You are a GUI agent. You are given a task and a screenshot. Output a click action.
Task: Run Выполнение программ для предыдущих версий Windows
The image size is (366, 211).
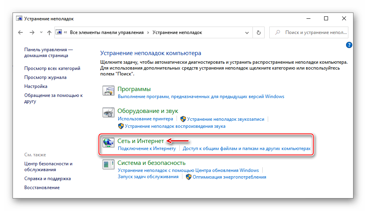pyautogui.click(x=201, y=97)
